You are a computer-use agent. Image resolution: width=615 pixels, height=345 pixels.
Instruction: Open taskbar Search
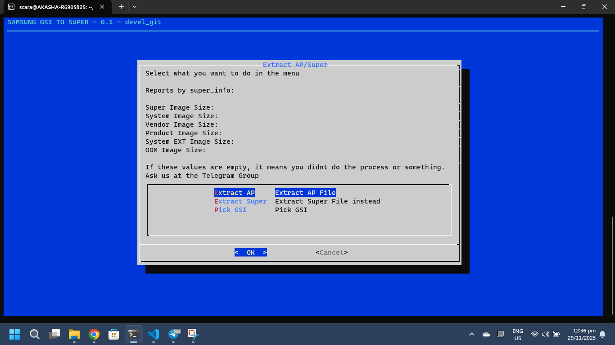coord(35,334)
